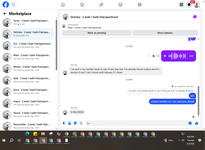The height and width of the screenshot is (150, 205).
Task: Reply to the audio message
Action: coord(154,56)
